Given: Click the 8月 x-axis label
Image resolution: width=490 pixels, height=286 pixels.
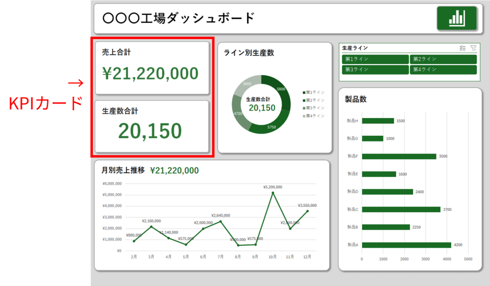Looking at the screenshot, I should (238, 257).
